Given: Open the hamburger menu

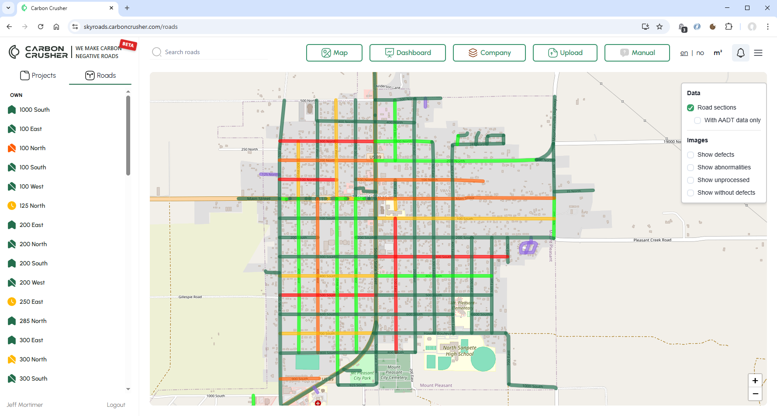Looking at the screenshot, I should tap(758, 53).
